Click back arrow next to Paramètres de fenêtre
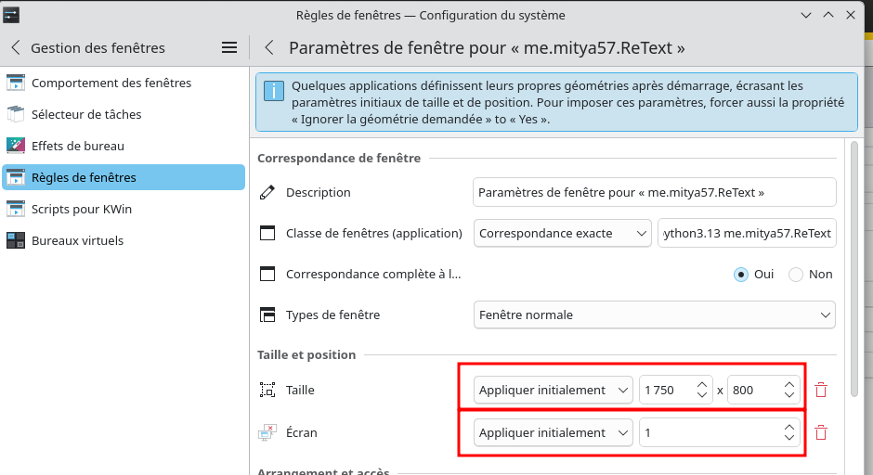 click(x=269, y=47)
